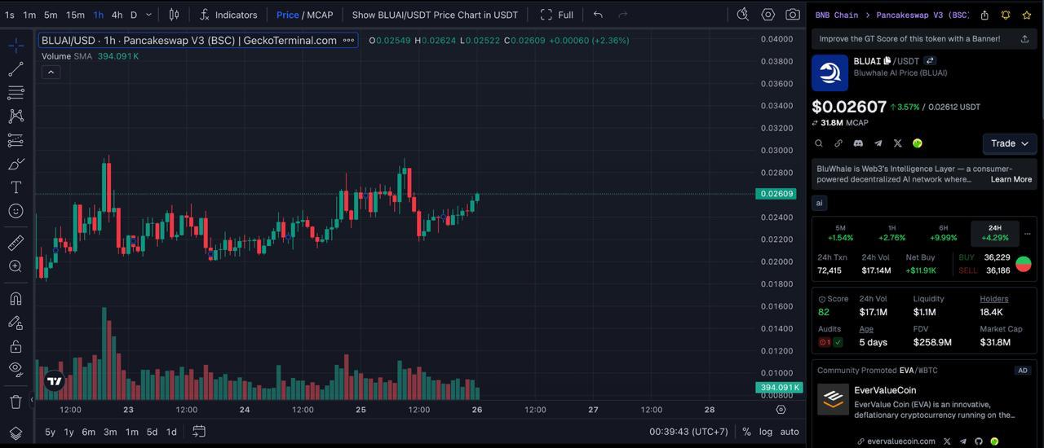The width and height of the screenshot is (1044, 448).
Task: Open the Indicators menu
Action: click(x=228, y=15)
